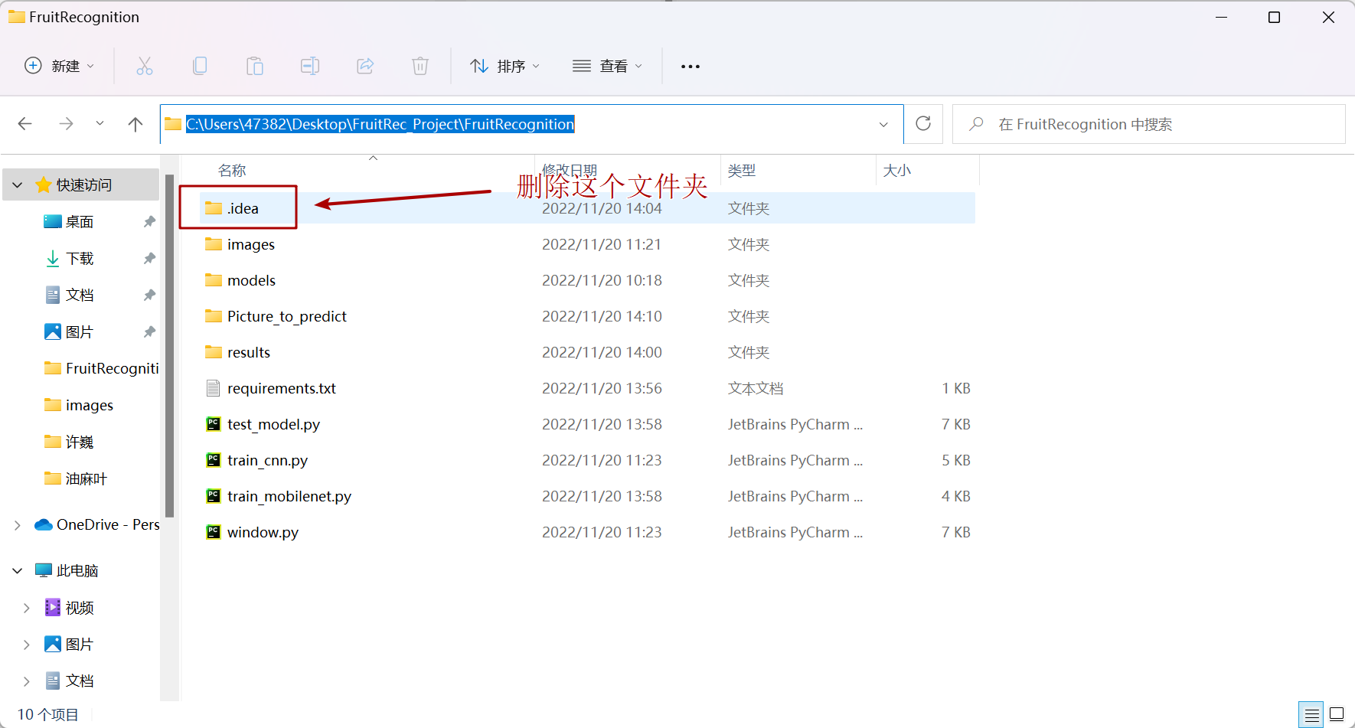
Task: Switch to details view icon in status bar
Action: [x=1311, y=715]
